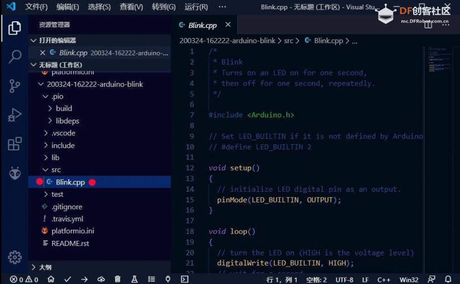Screen dimensions: 460x284
Task: Open the Selection (选择) menu
Action: click(99, 7)
